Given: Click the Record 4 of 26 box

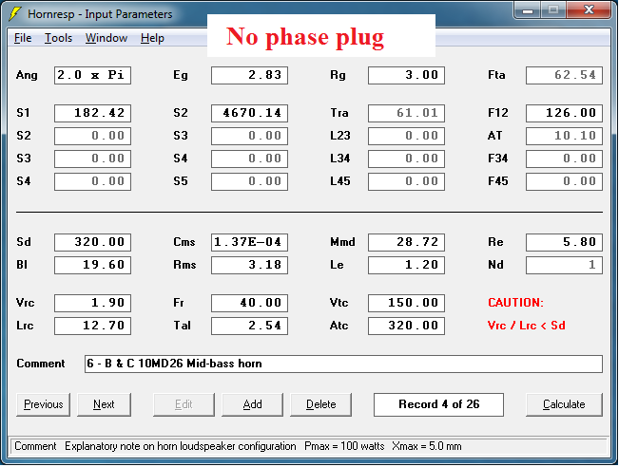Looking at the screenshot, I should pyautogui.click(x=438, y=404).
